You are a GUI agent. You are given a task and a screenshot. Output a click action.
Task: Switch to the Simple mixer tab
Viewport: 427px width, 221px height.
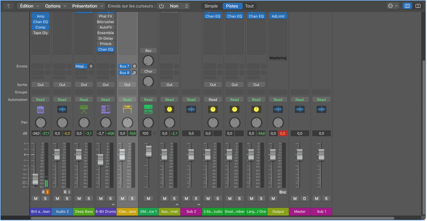click(211, 6)
